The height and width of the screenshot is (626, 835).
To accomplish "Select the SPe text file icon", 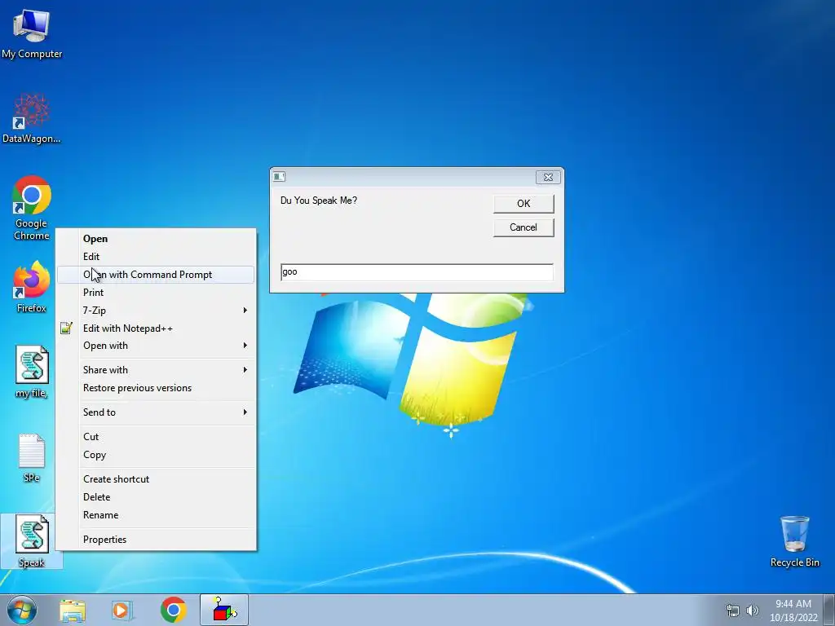I will (32, 458).
